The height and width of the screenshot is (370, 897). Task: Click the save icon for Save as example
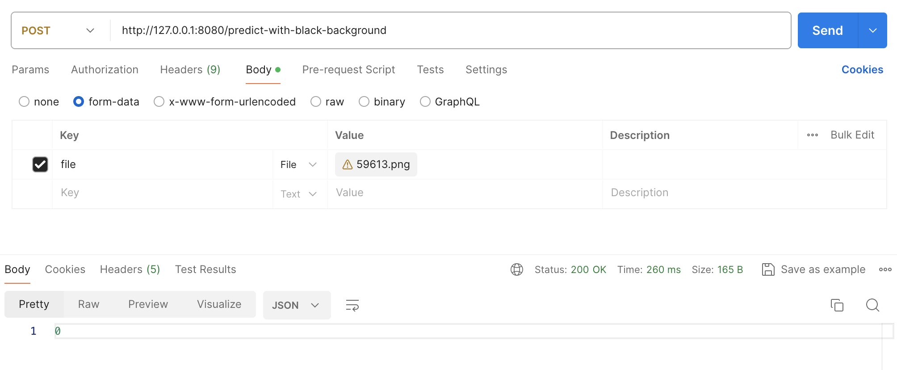tap(768, 269)
